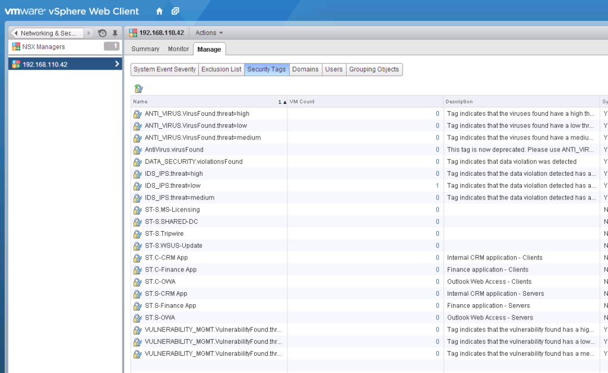This screenshot has width=608, height=373.
Task: Open the Actions dropdown menu
Action: click(x=209, y=33)
